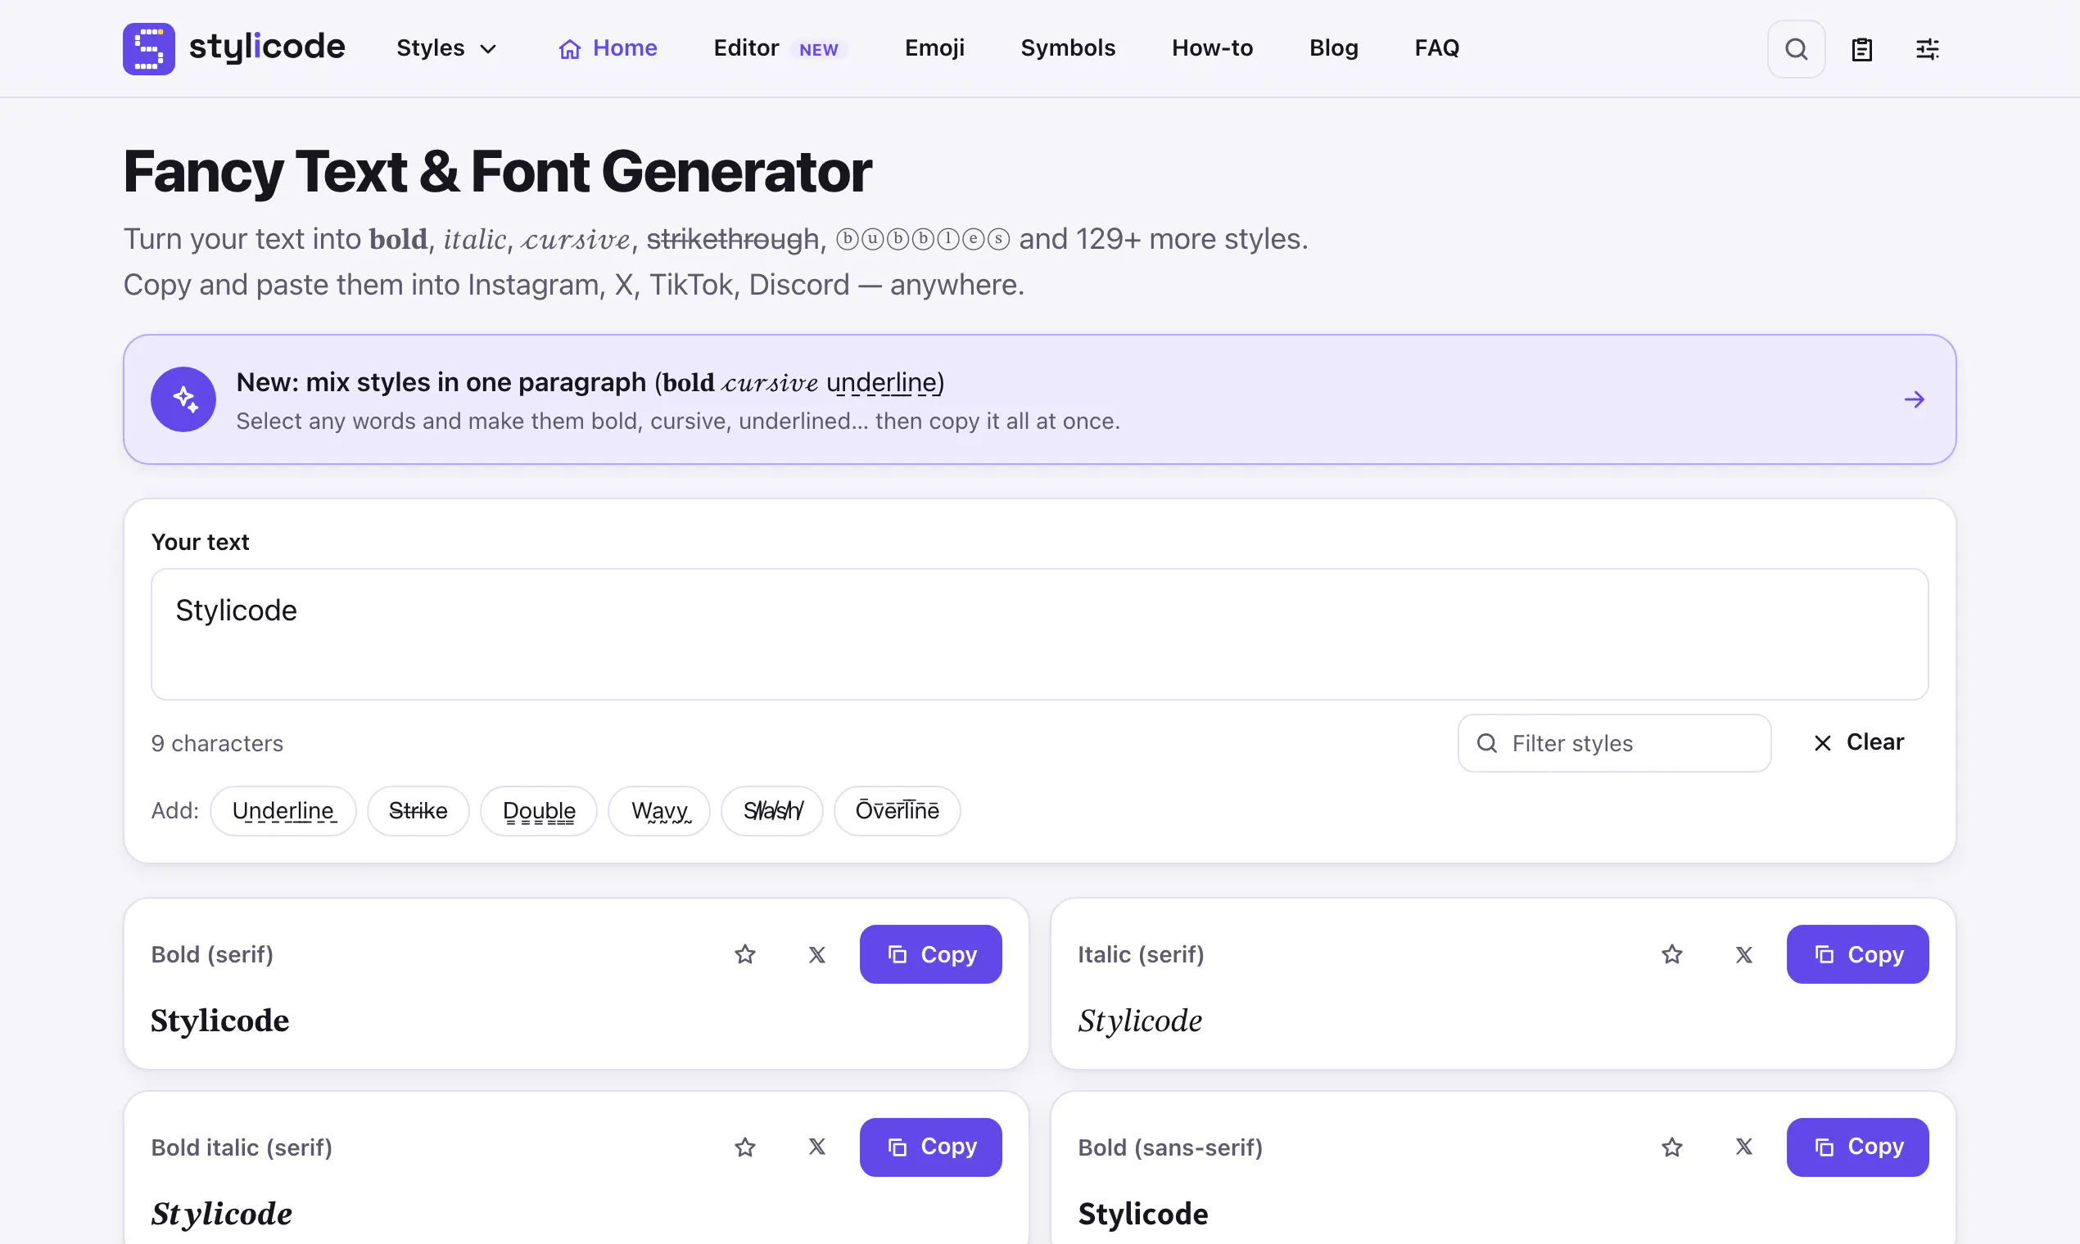Copy the Bold (sans-serif) text
Viewport: 2080px width, 1244px height.
(1857, 1147)
